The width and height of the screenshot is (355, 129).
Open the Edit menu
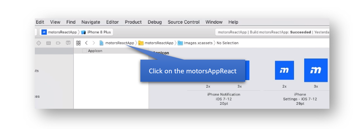[40, 22]
